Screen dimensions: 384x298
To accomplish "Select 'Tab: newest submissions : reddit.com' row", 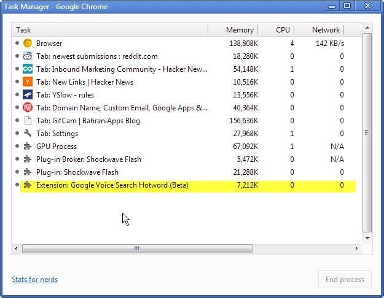I will [188, 56].
